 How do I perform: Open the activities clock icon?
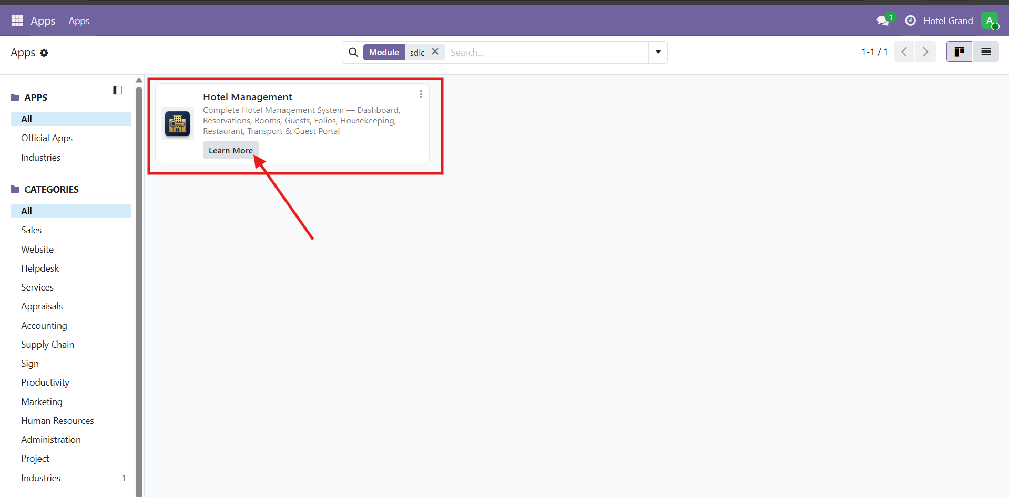tap(910, 21)
